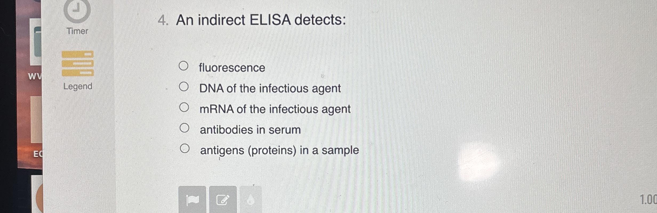
Task: Click the WV text on the left side
Action: pyautogui.click(x=35, y=77)
